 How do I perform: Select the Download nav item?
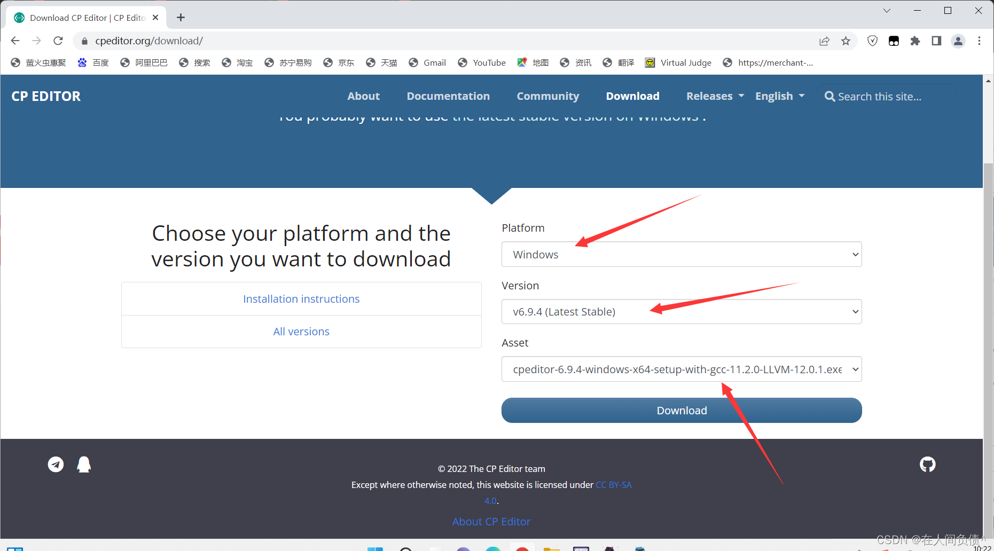click(x=632, y=96)
